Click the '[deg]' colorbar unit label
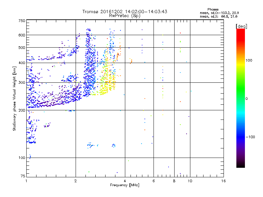Screen dimensions: 263x197 (x=241, y=26)
